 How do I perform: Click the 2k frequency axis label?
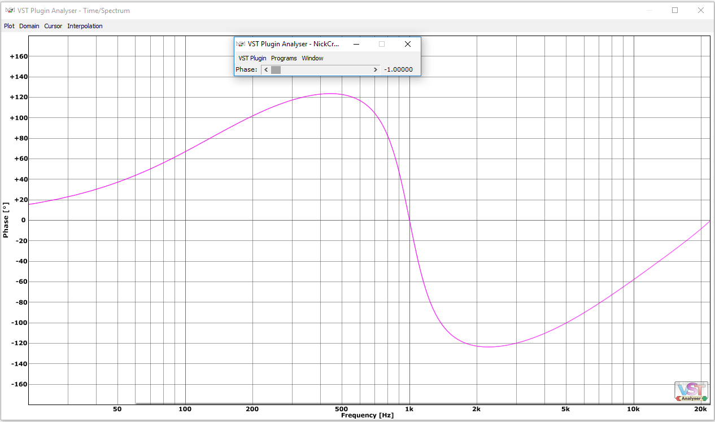(x=477, y=409)
